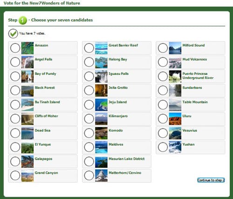Image resolution: width=233 pixels, height=199 pixels.
Task: Select the Galapagos radio button
Action: (15, 161)
